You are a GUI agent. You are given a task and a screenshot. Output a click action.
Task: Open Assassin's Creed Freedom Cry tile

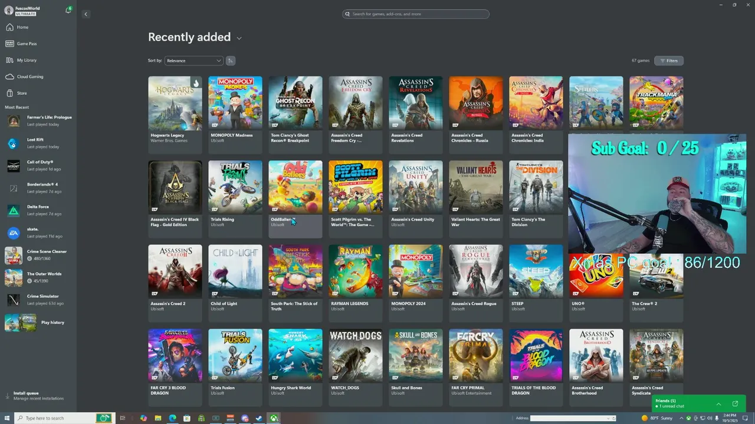356,115
